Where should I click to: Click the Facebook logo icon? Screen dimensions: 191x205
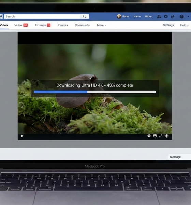point(1,17)
